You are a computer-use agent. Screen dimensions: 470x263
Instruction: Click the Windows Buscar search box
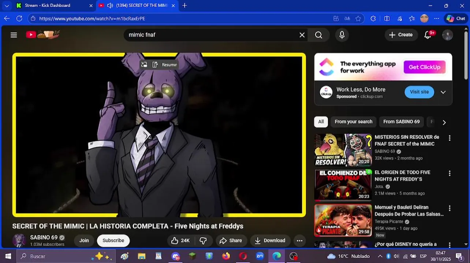click(66, 256)
